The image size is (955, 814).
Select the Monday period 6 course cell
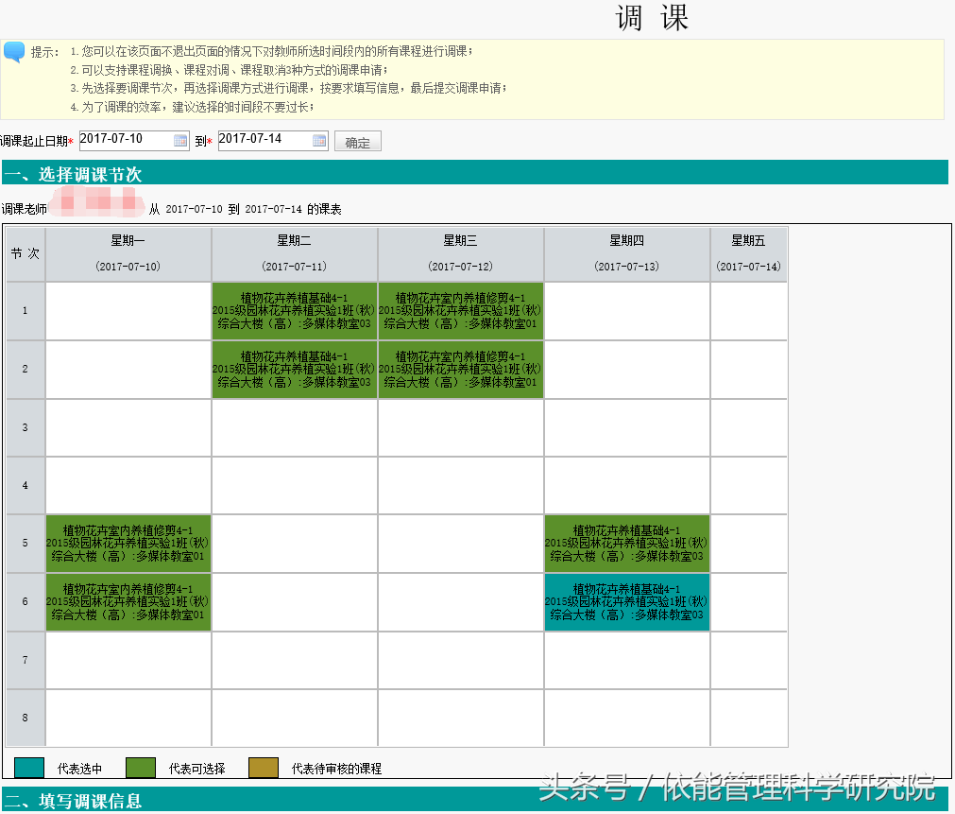128,603
